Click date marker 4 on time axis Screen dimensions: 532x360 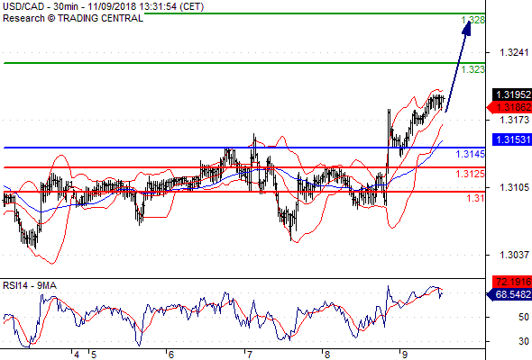pyautogui.click(x=77, y=355)
